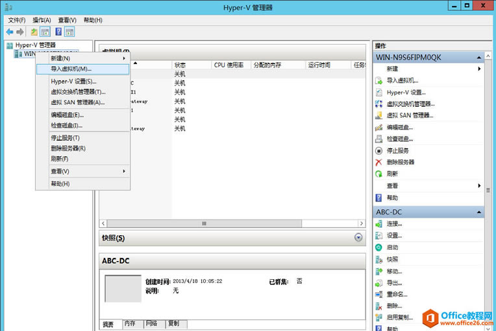
Task: Click 停止服务 icon in Actions pane
Action: [378, 150]
